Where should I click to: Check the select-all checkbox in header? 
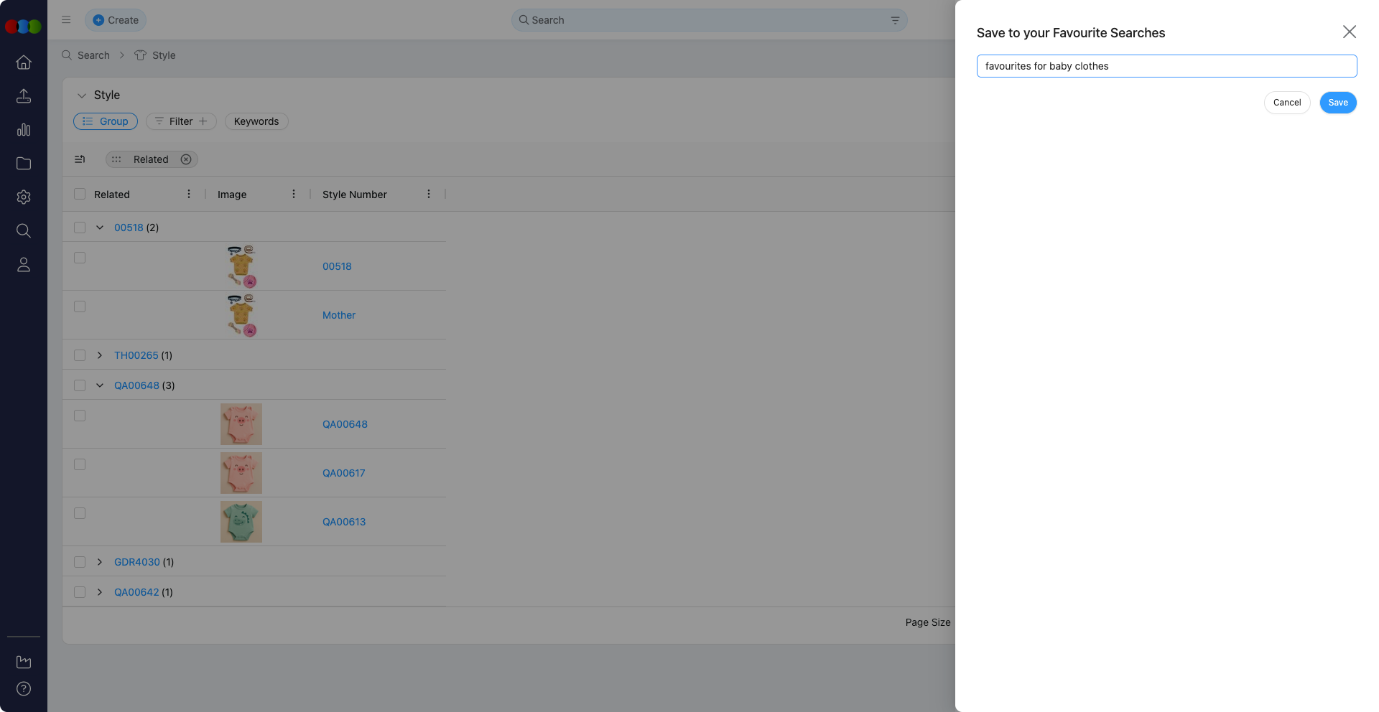(80, 195)
